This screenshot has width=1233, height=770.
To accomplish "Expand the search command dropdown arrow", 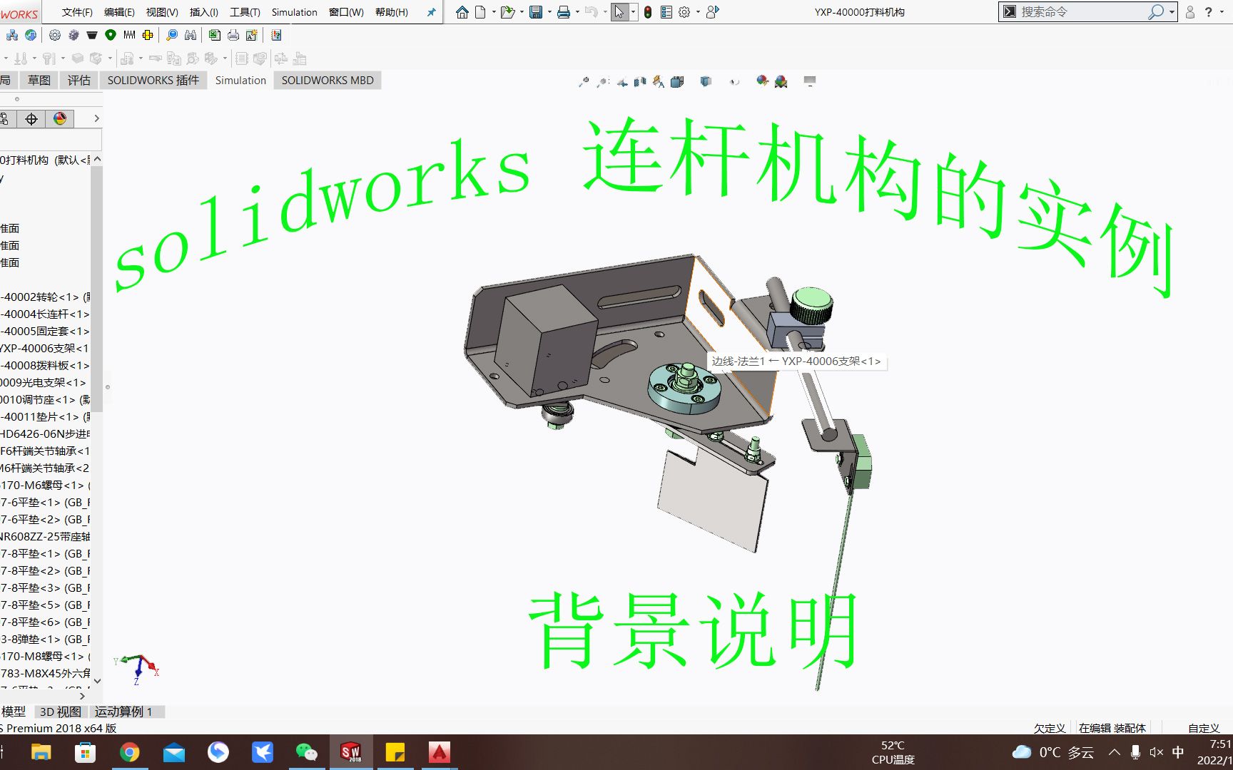I will (x=1172, y=12).
